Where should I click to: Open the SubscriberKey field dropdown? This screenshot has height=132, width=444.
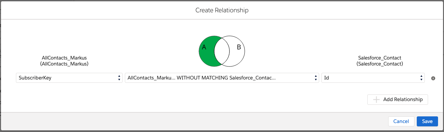tap(69, 78)
